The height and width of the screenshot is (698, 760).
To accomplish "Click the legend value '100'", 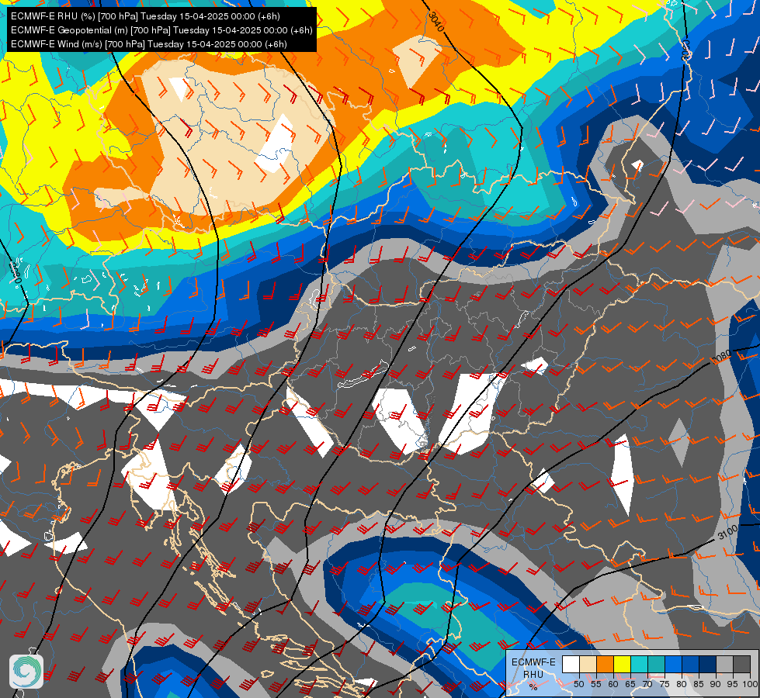I will (750, 684).
